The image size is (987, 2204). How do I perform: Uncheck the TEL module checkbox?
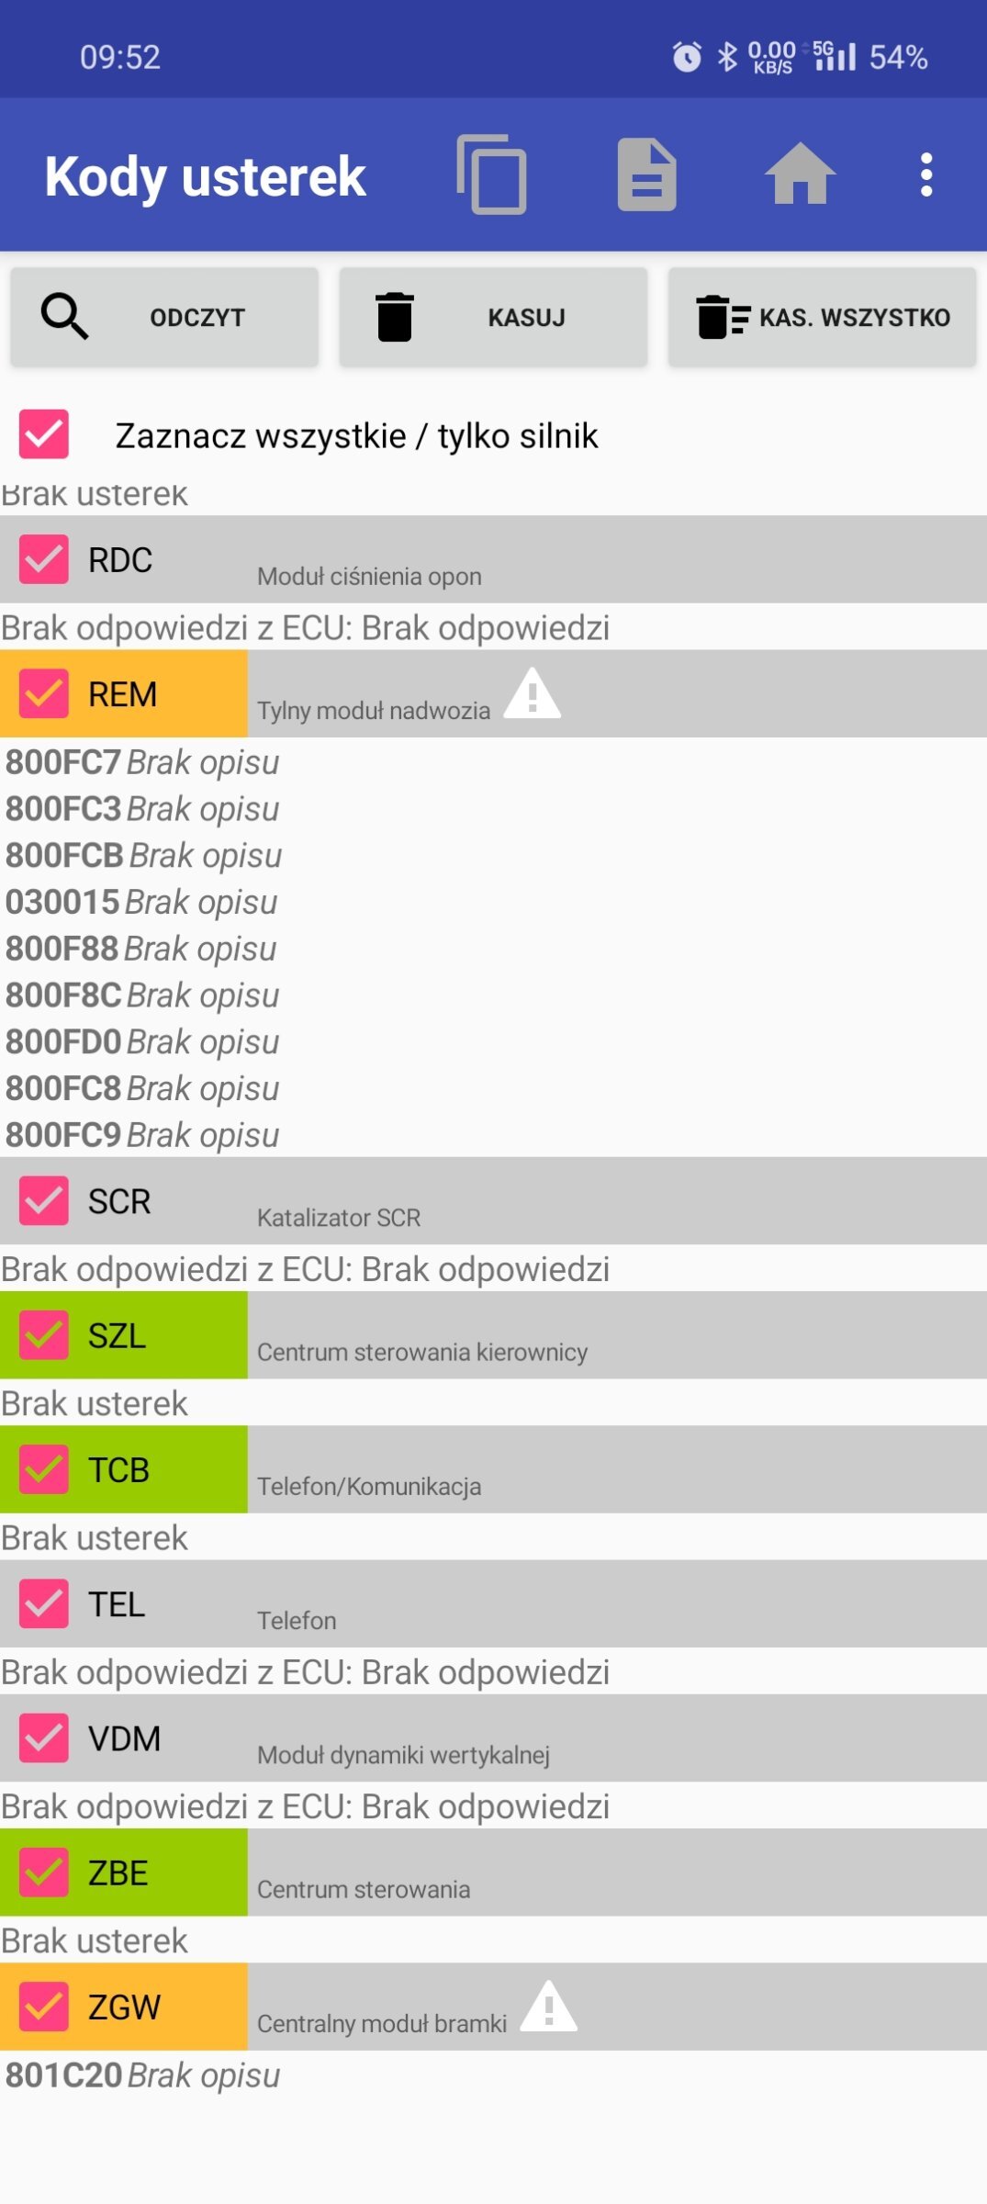[44, 1603]
